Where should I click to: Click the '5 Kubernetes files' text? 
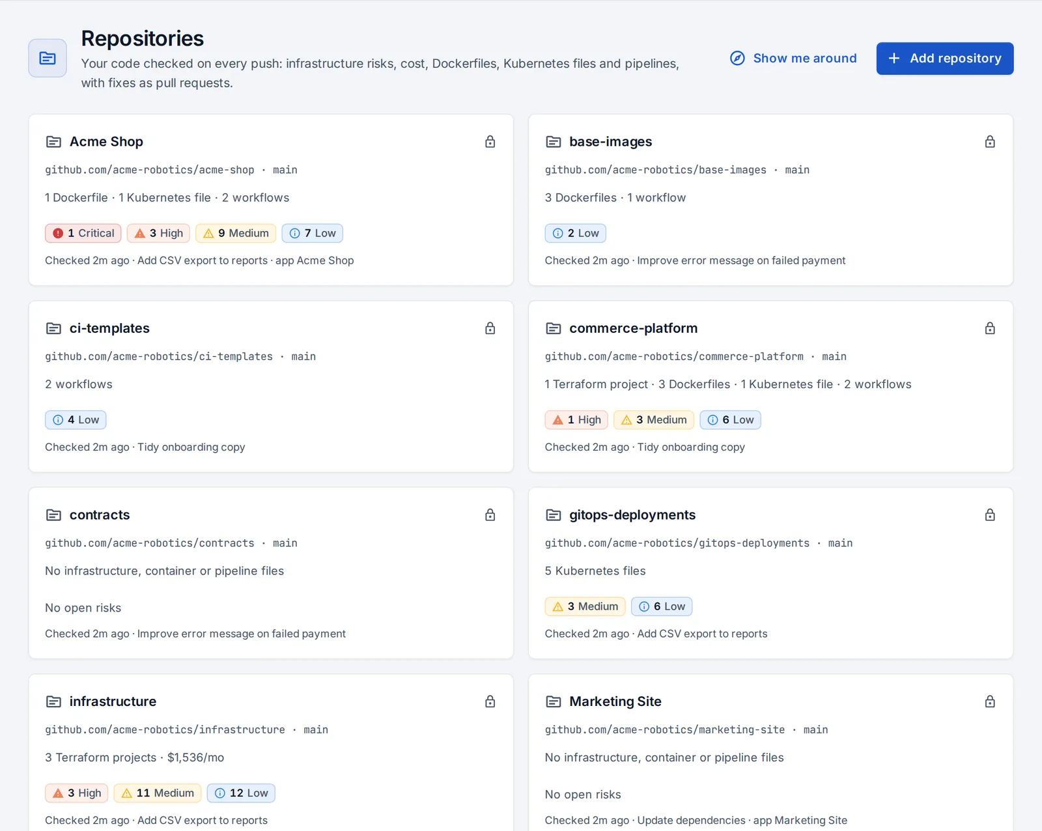tap(595, 571)
